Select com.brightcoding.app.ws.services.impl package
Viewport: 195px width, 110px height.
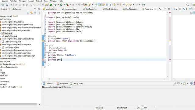click(19, 56)
